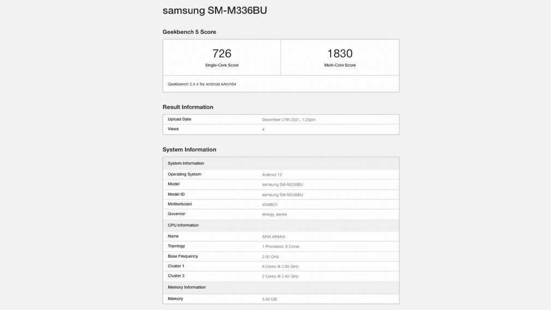Select the samsung SM-M336BU value in Model ID row
Viewport: 551px width, 310px height.
point(282,195)
